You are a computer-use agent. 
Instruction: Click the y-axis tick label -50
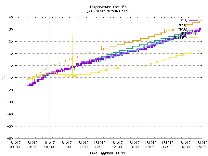click(10, 126)
